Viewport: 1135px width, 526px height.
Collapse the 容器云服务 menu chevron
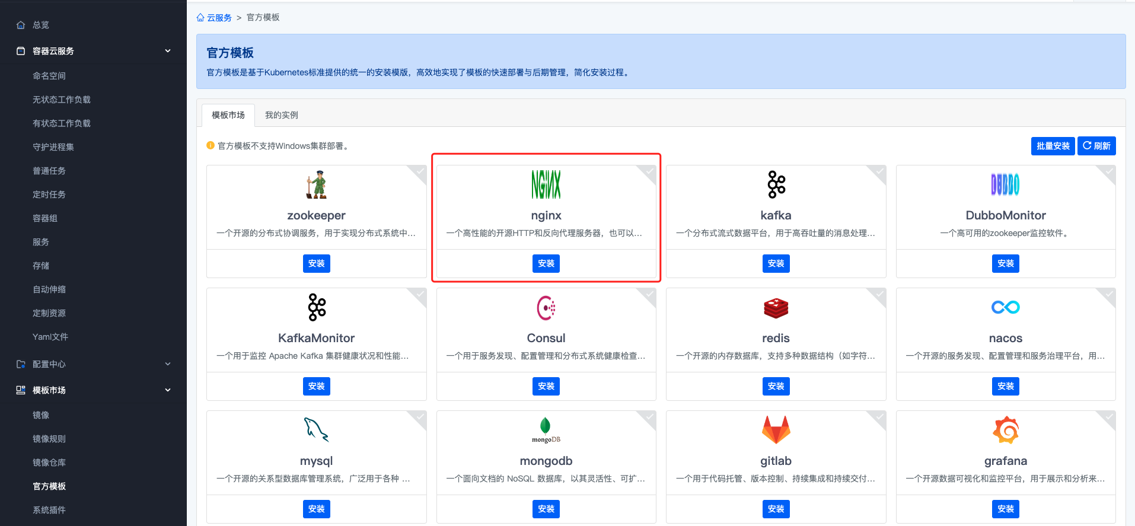click(x=168, y=51)
